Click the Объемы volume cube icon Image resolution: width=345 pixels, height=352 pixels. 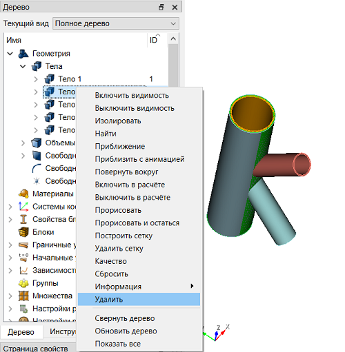(37, 143)
